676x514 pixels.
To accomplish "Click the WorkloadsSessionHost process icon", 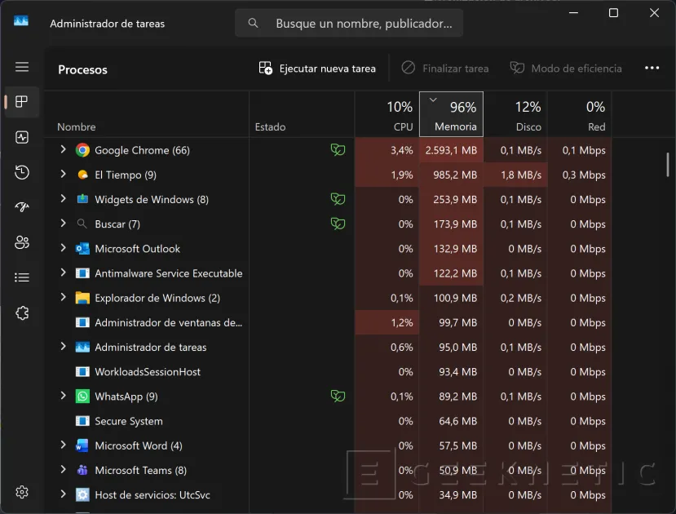I will 82,372.
